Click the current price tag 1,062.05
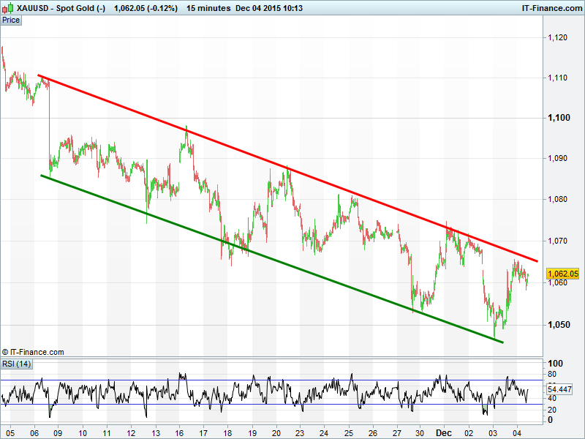 pos(562,274)
